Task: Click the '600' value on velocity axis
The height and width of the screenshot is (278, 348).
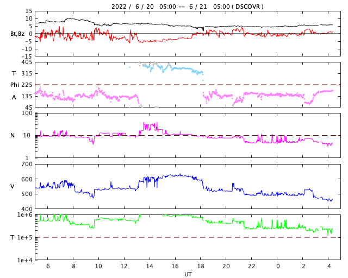Action: pos(27,179)
